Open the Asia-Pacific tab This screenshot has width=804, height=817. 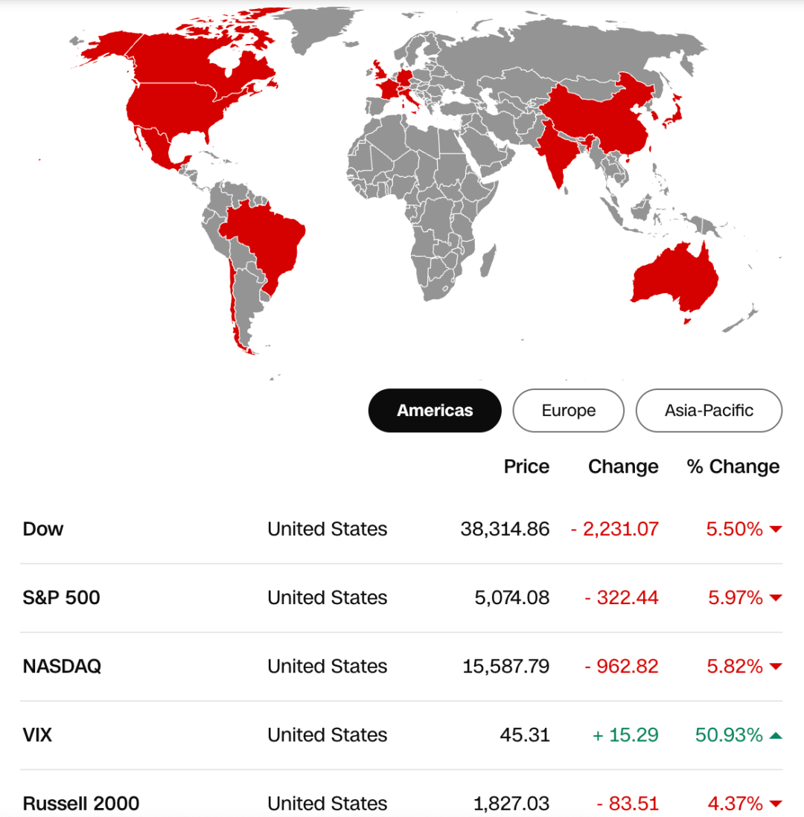(x=709, y=411)
